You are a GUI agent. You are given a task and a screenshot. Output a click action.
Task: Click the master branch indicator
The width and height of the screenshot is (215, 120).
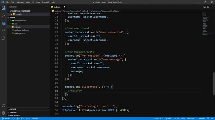[x=6, y=119]
